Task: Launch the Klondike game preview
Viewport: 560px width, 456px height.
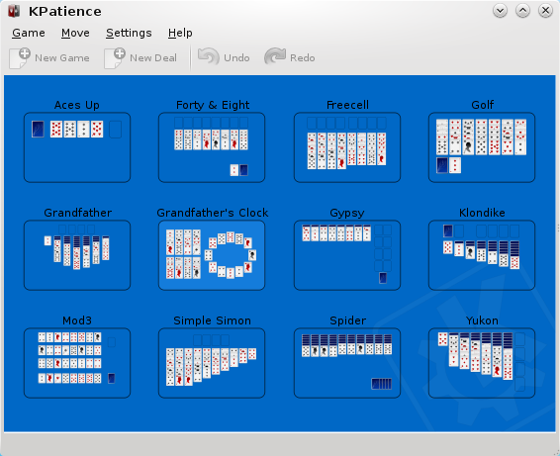Action: (482, 255)
